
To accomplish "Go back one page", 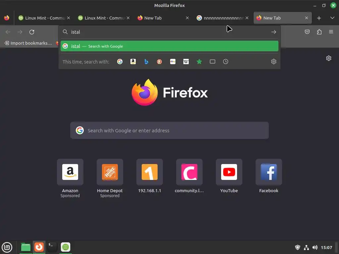I will (x=8, y=32).
